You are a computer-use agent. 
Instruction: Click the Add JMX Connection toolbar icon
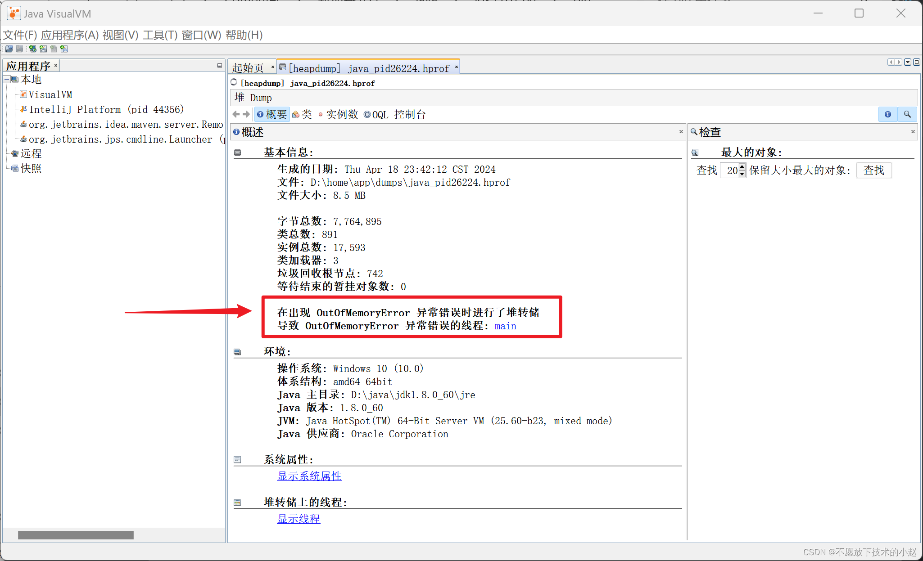(x=43, y=49)
